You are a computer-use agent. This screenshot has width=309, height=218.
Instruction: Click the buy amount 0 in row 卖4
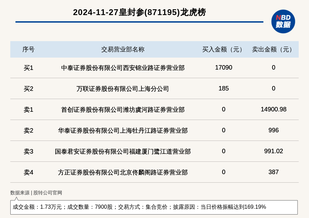224,172
